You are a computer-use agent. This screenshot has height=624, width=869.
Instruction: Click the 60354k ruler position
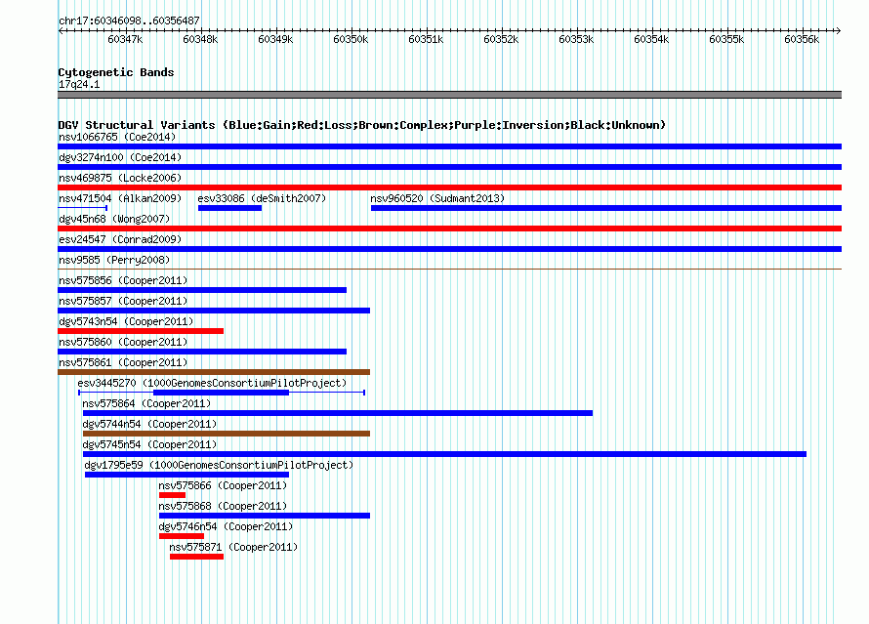coord(652,39)
